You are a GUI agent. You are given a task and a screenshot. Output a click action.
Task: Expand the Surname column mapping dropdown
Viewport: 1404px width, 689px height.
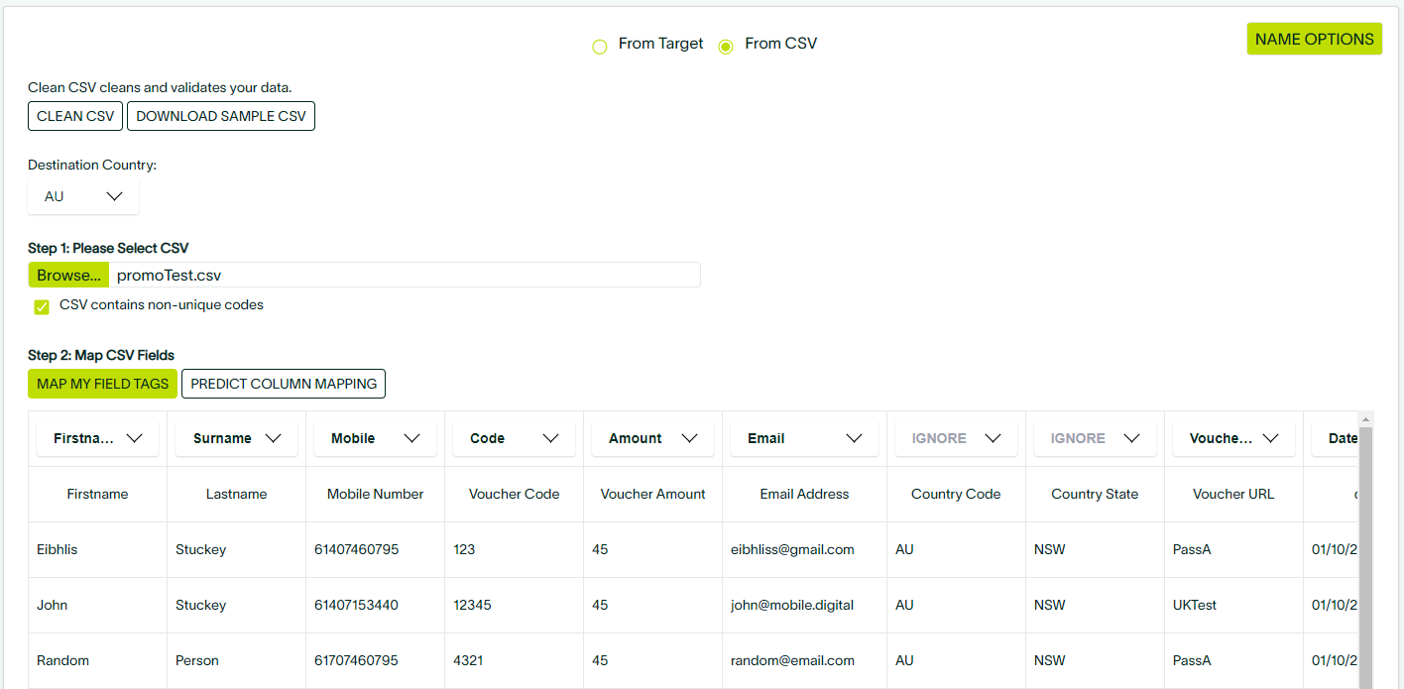(x=236, y=438)
